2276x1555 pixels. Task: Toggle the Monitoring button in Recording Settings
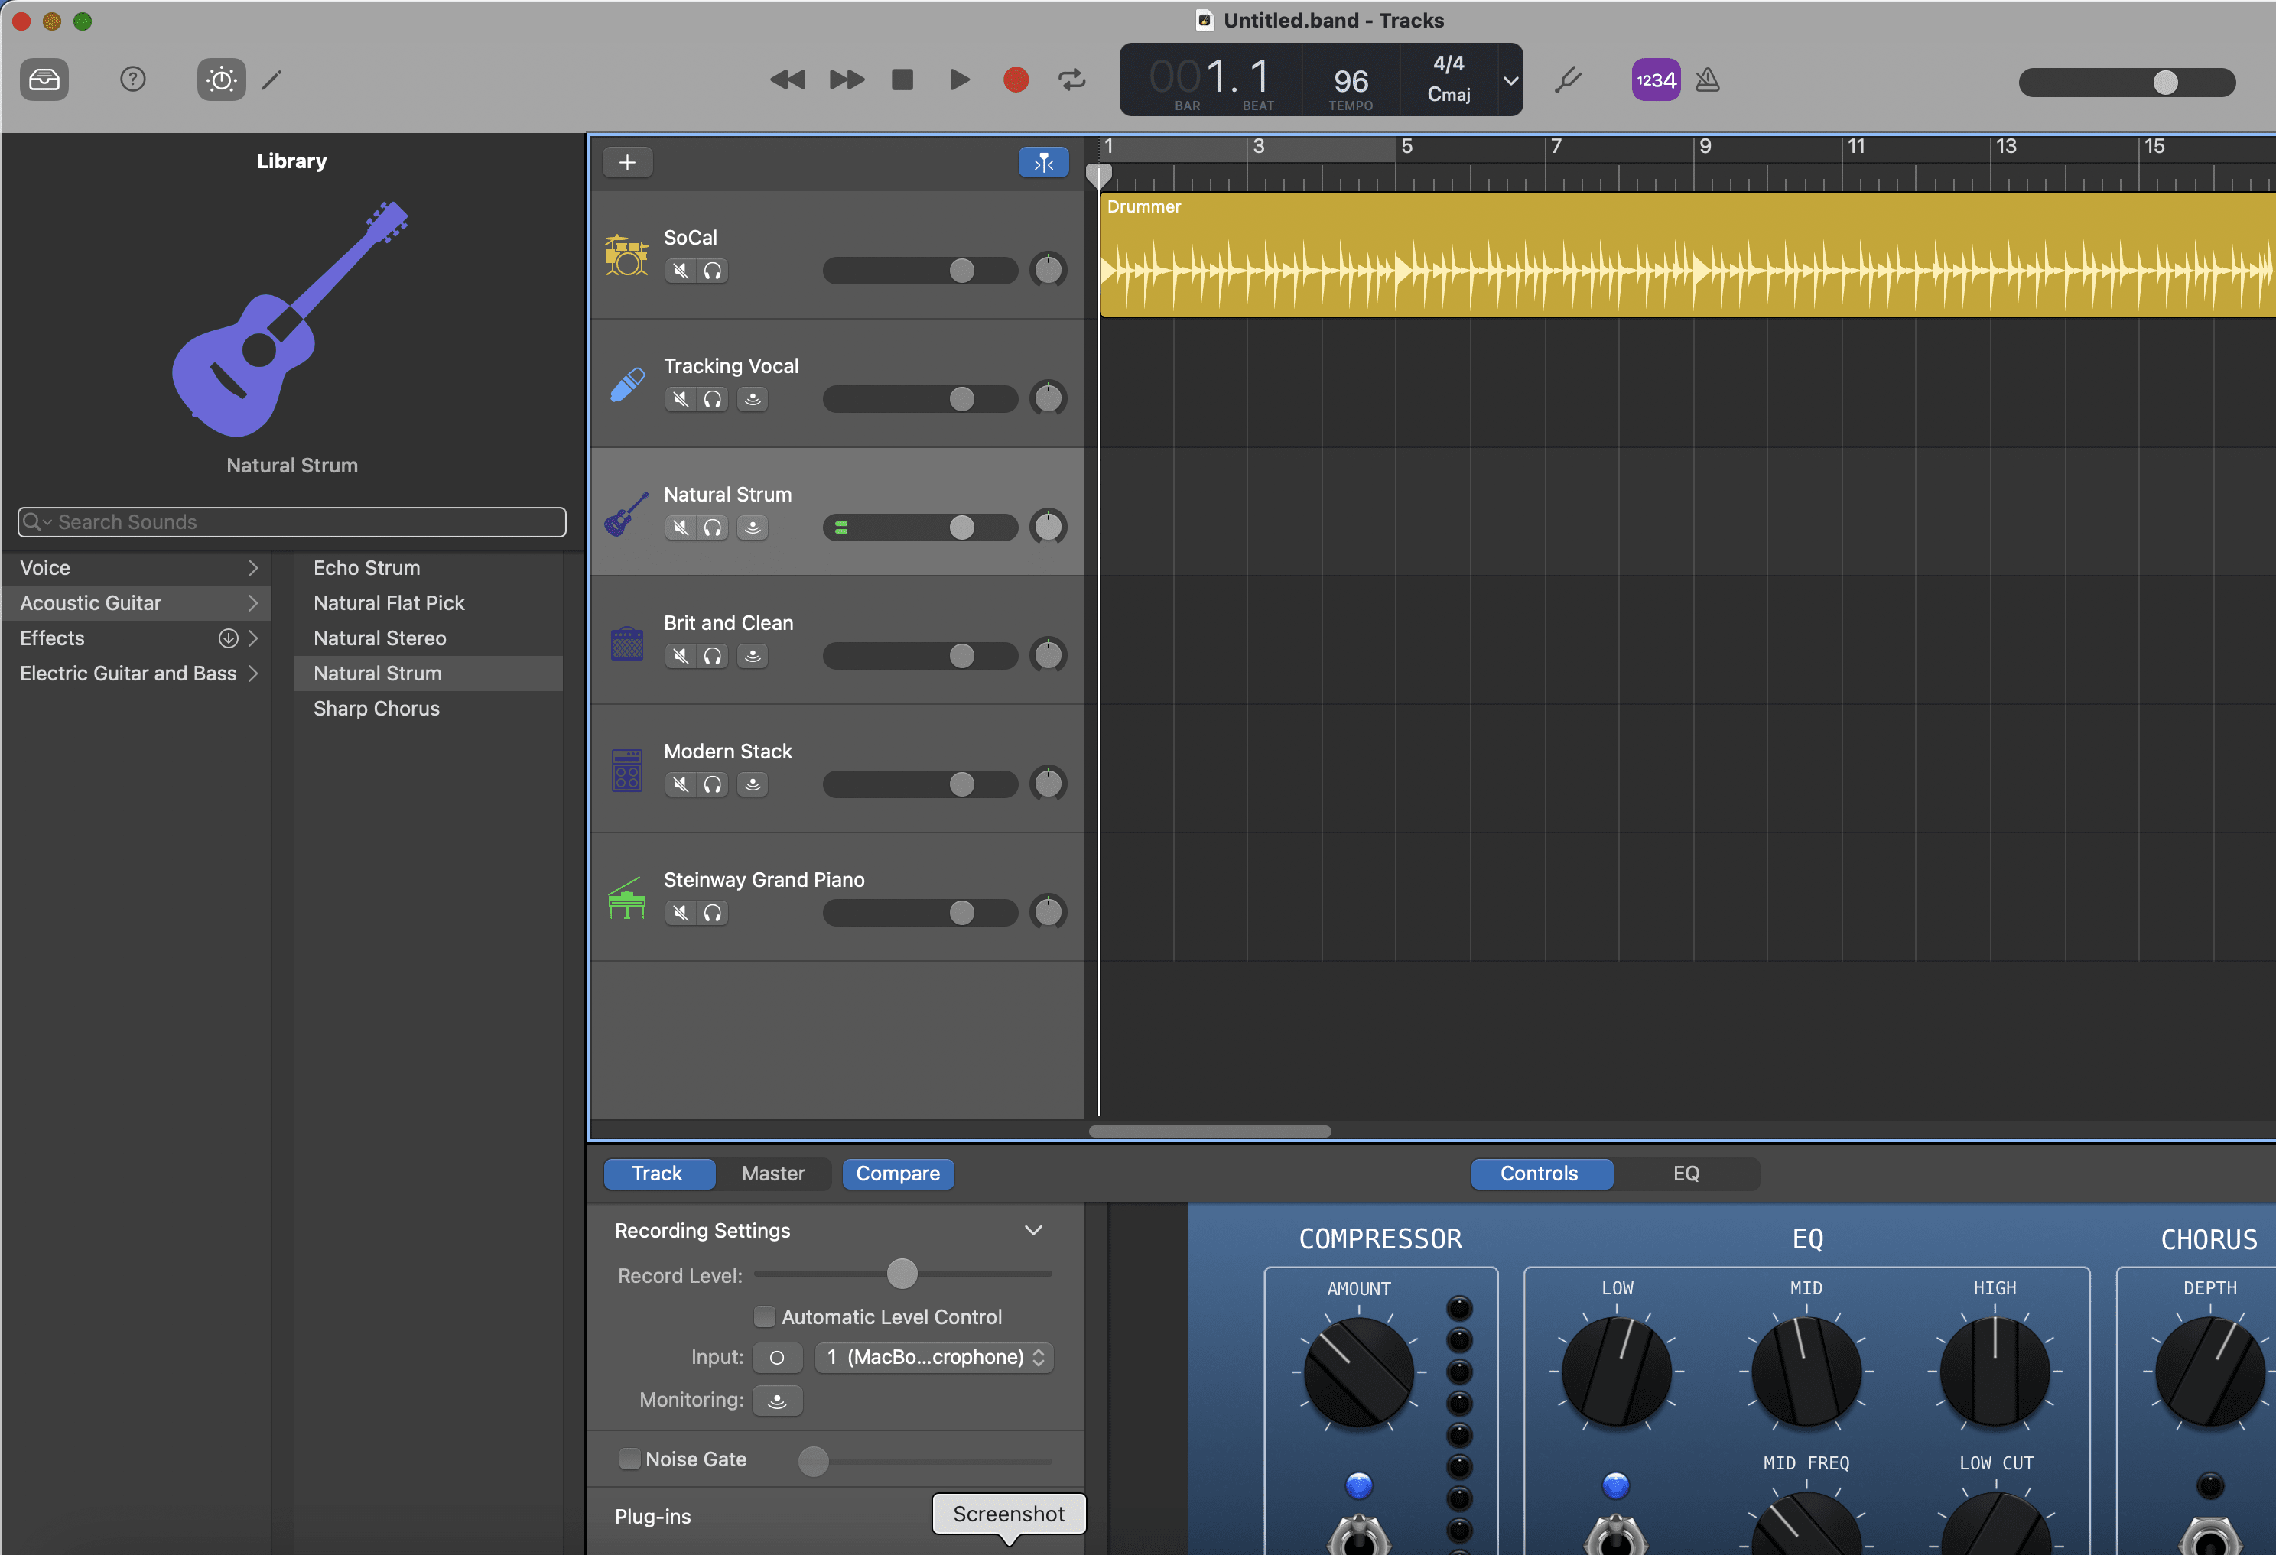pos(778,1401)
